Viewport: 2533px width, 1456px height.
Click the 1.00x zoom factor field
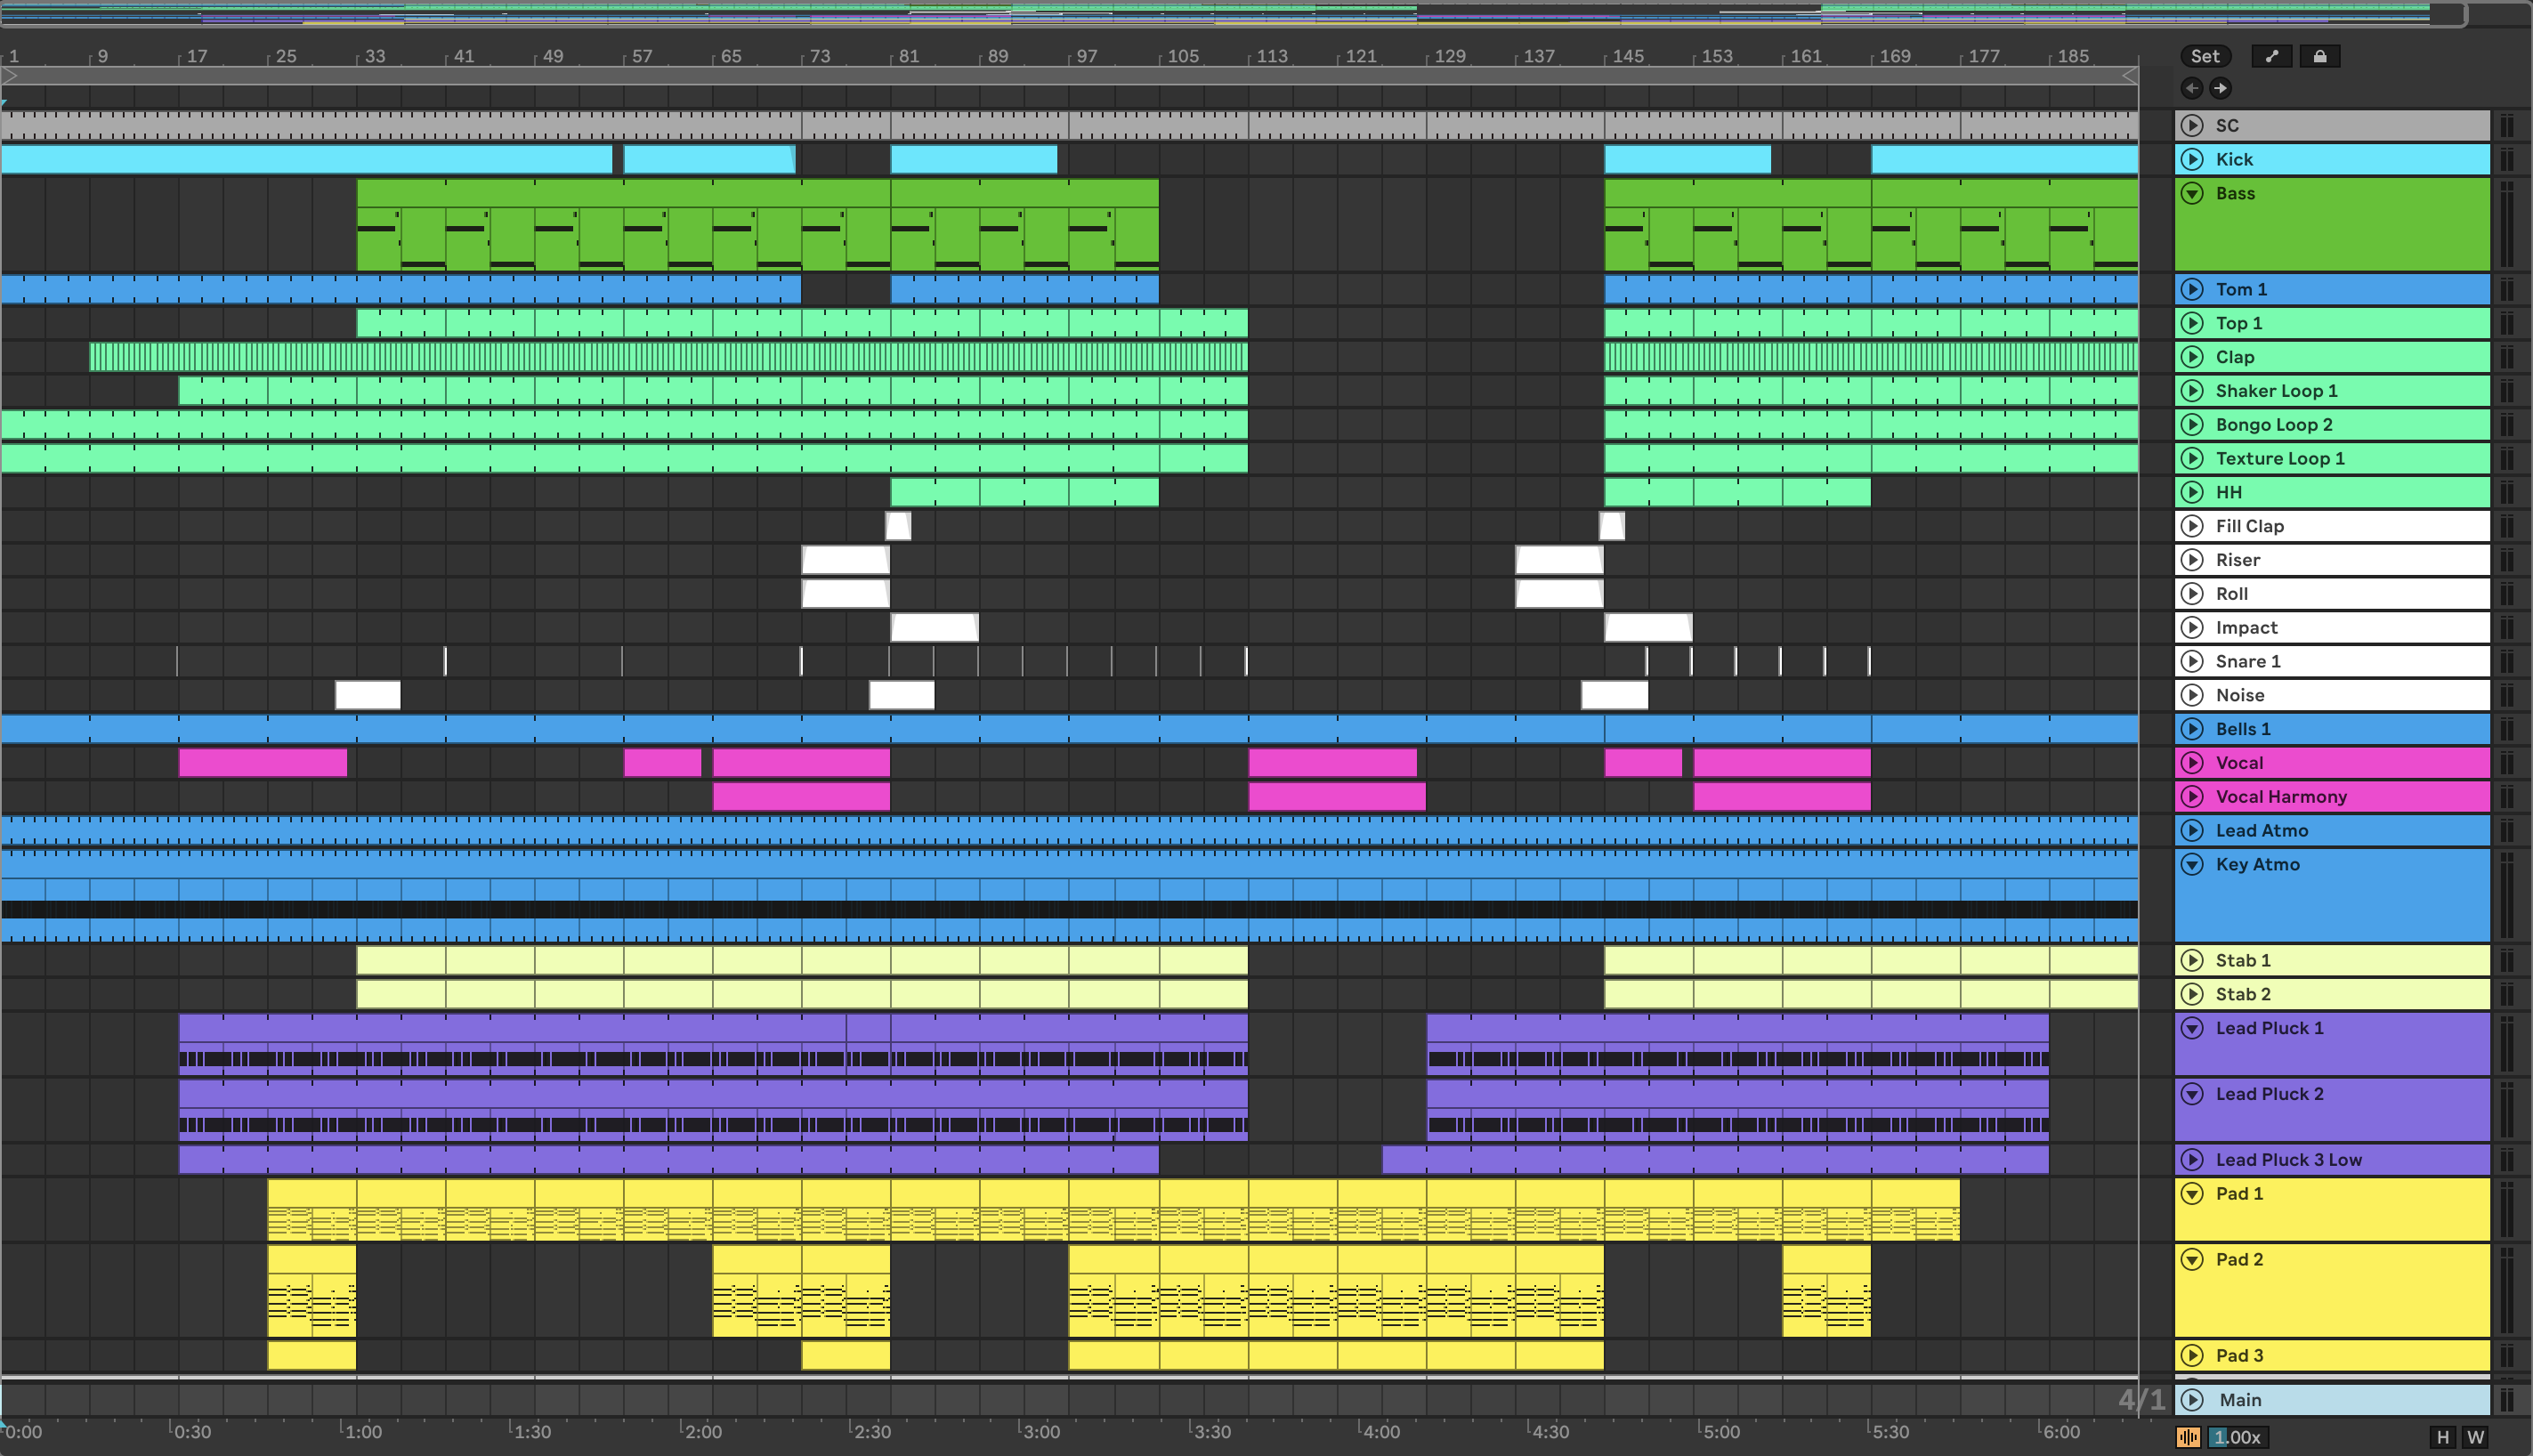2237,1437
